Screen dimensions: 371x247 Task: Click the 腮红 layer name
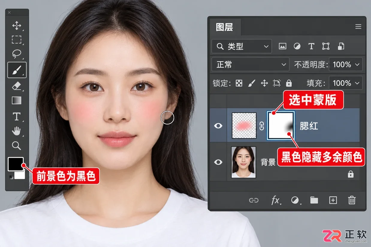pyautogui.click(x=309, y=126)
